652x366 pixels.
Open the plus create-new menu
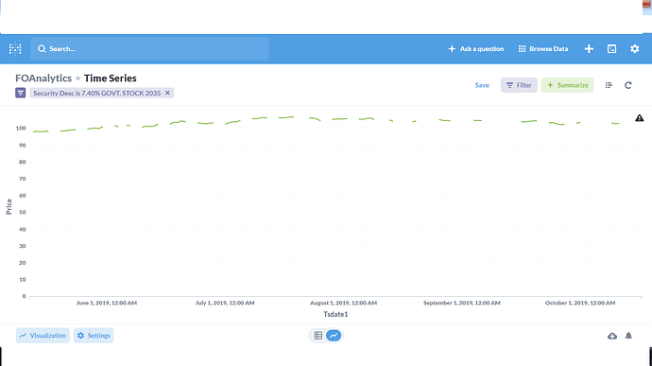coord(589,49)
